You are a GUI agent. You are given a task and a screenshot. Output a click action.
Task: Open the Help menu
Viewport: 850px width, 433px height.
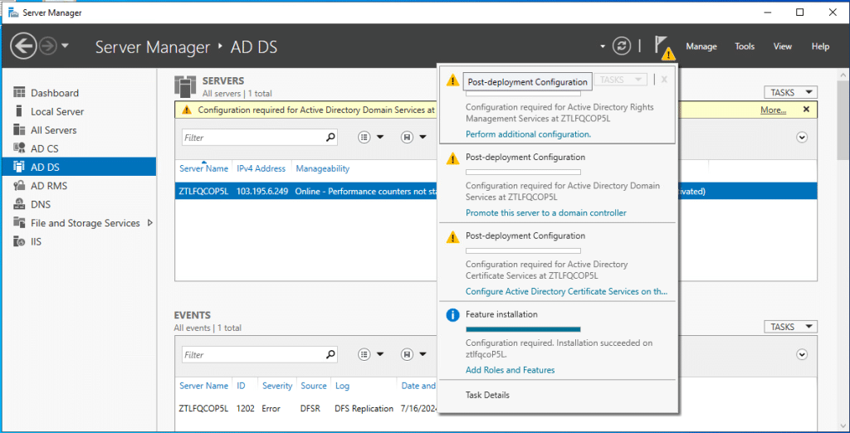pos(820,46)
